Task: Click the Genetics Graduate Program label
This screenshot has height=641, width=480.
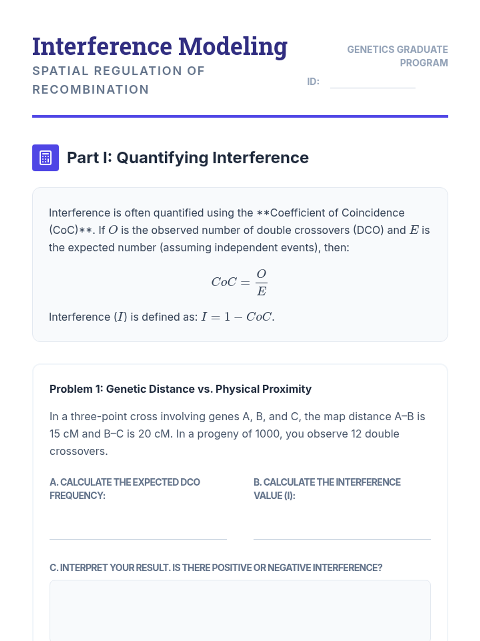Action: click(397, 56)
